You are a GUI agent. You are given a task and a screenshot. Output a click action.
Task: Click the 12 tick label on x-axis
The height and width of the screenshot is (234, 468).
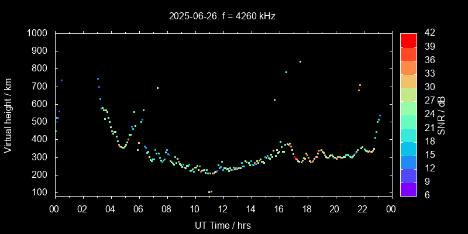222,209
